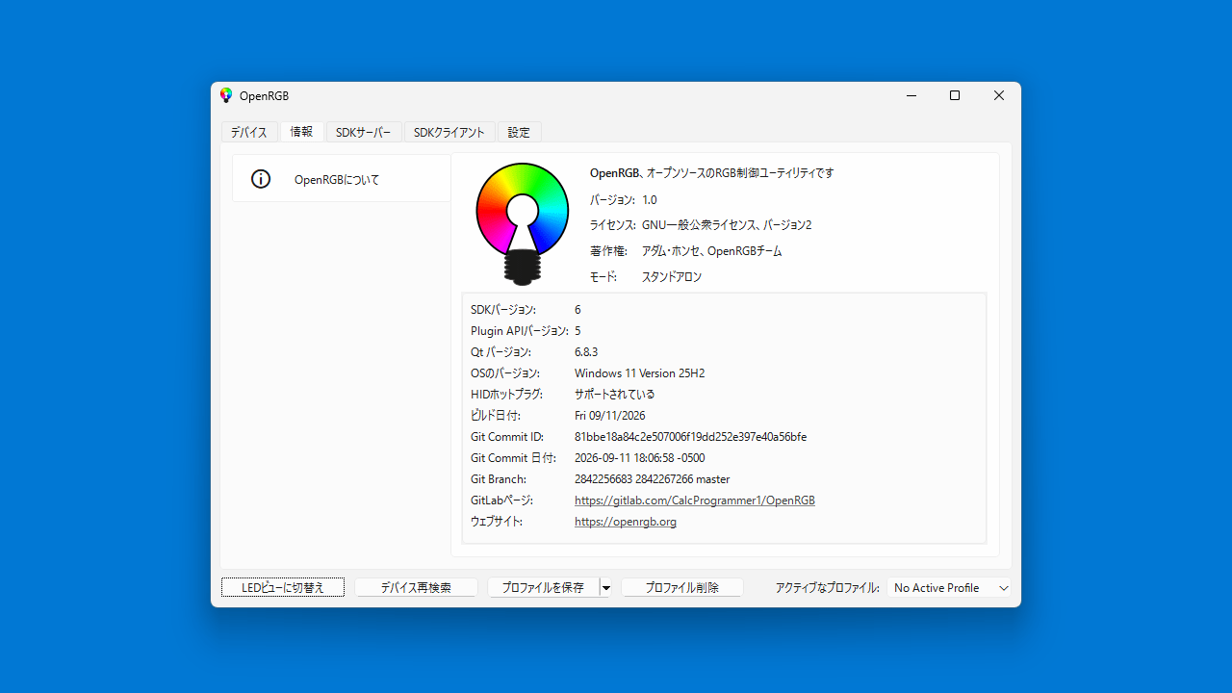Click the commit date 2026-09-11 18:06:58 -0500
This screenshot has width=1232, height=693.
coord(640,458)
